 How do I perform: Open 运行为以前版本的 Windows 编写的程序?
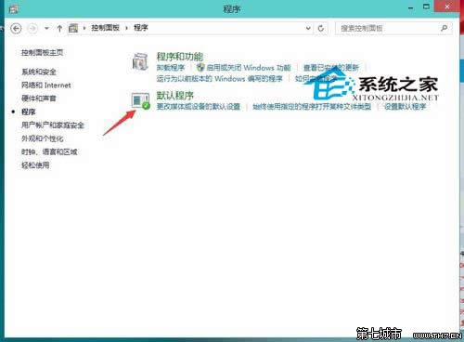tap(220, 79)
